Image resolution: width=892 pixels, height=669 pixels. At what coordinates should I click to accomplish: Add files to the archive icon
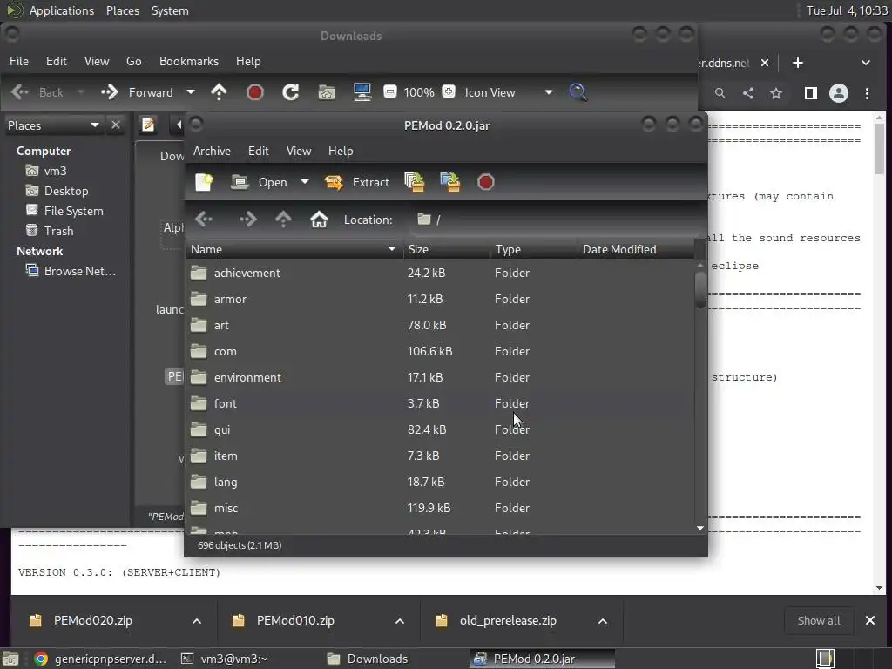click(414, 182)
